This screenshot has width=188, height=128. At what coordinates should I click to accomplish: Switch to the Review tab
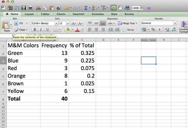point(129,14)
